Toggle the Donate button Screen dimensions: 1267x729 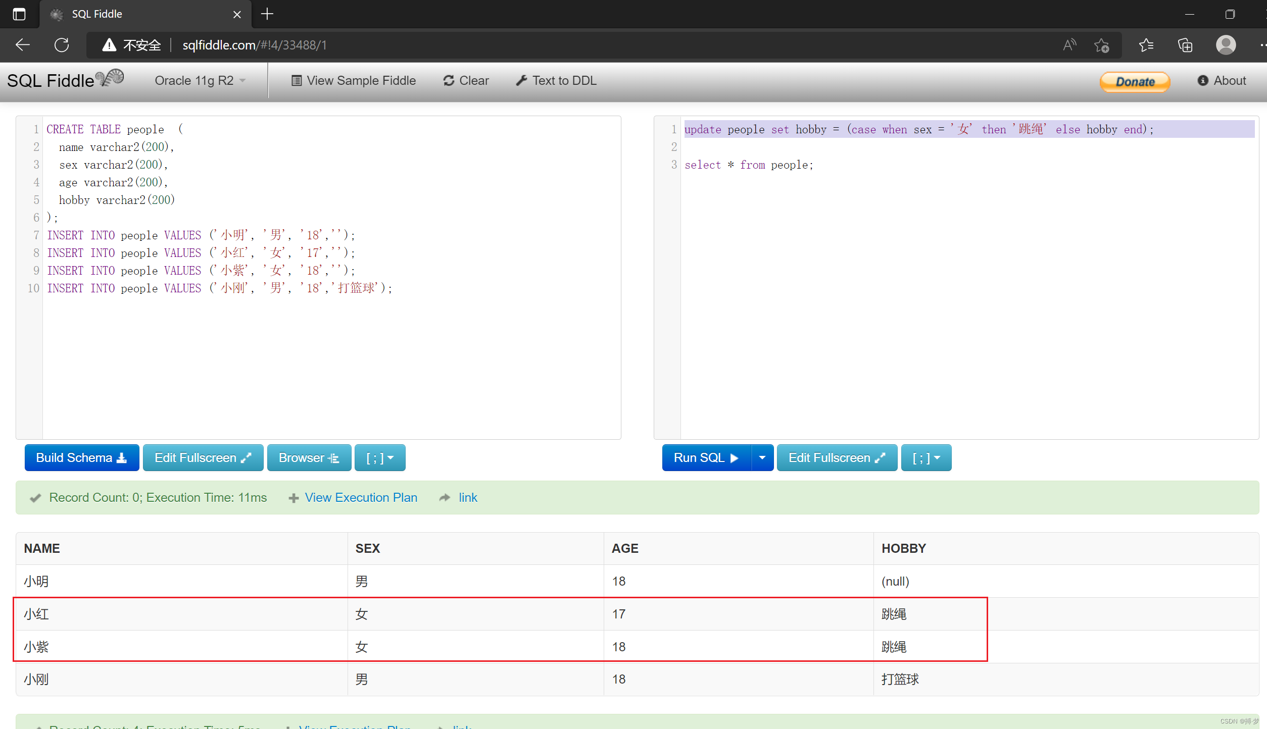(x=1136, y=81)
